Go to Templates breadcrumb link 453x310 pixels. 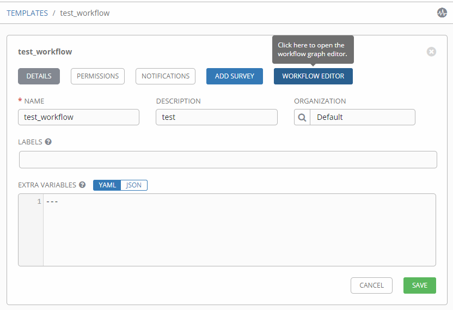point(27,13)
